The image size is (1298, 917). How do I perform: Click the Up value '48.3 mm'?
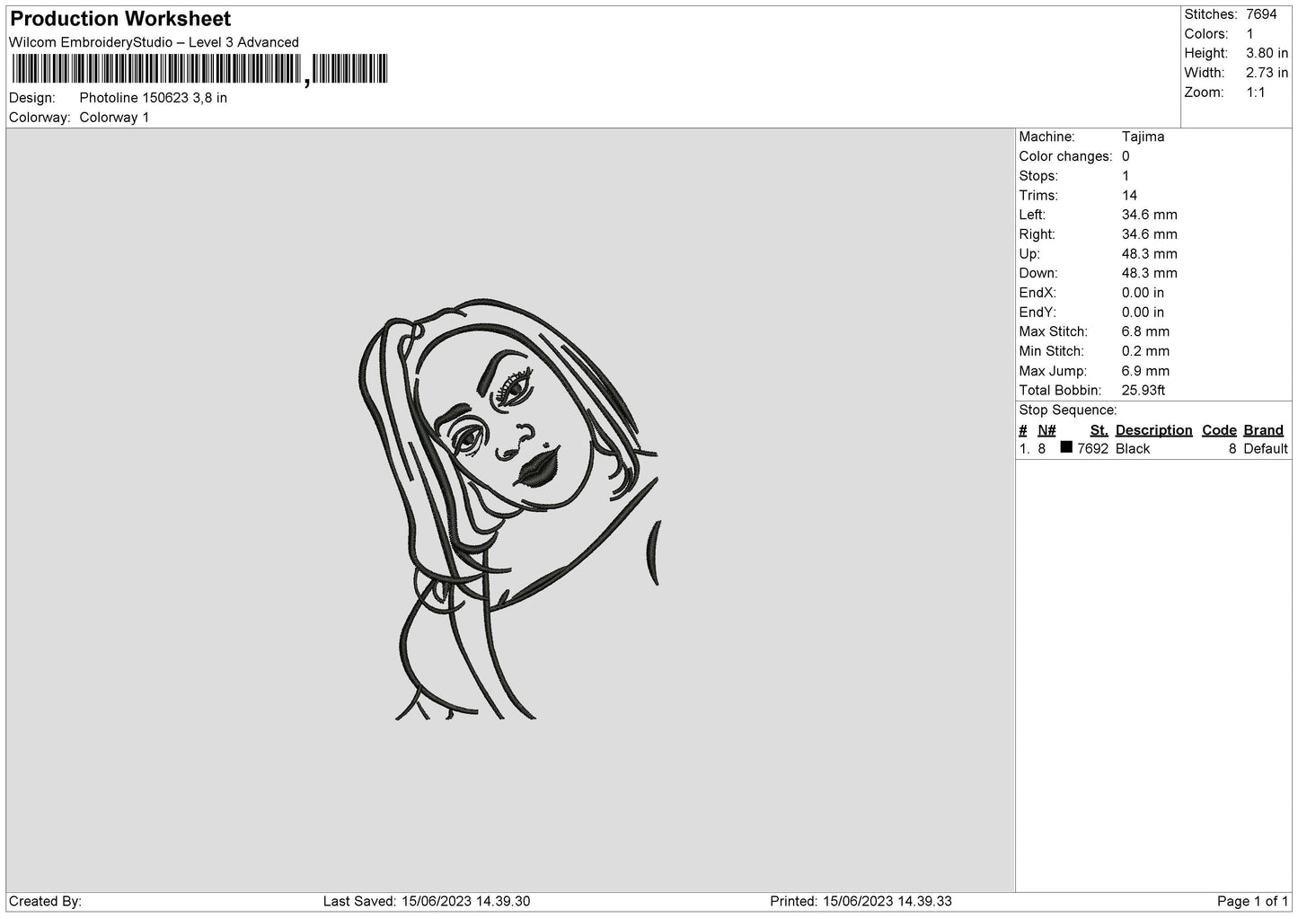pyautogui.click(x=1149, y=254)
